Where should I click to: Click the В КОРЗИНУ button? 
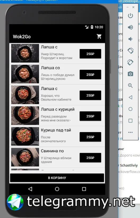coord(57,178)
